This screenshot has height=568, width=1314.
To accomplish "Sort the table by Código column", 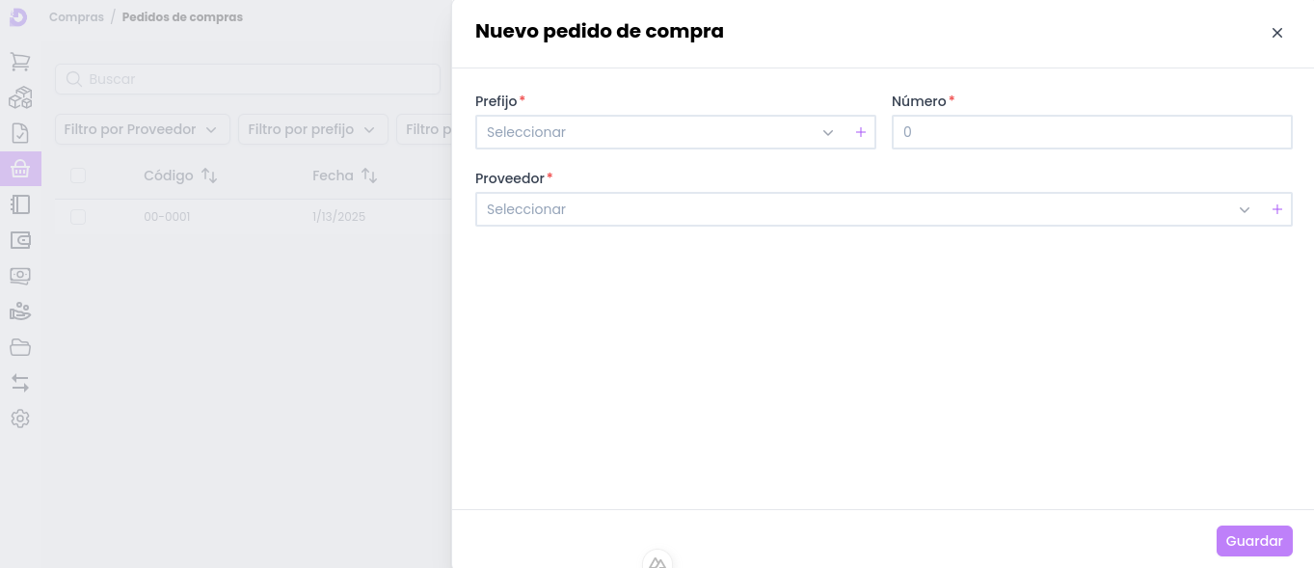I will [x=180, y=176].
